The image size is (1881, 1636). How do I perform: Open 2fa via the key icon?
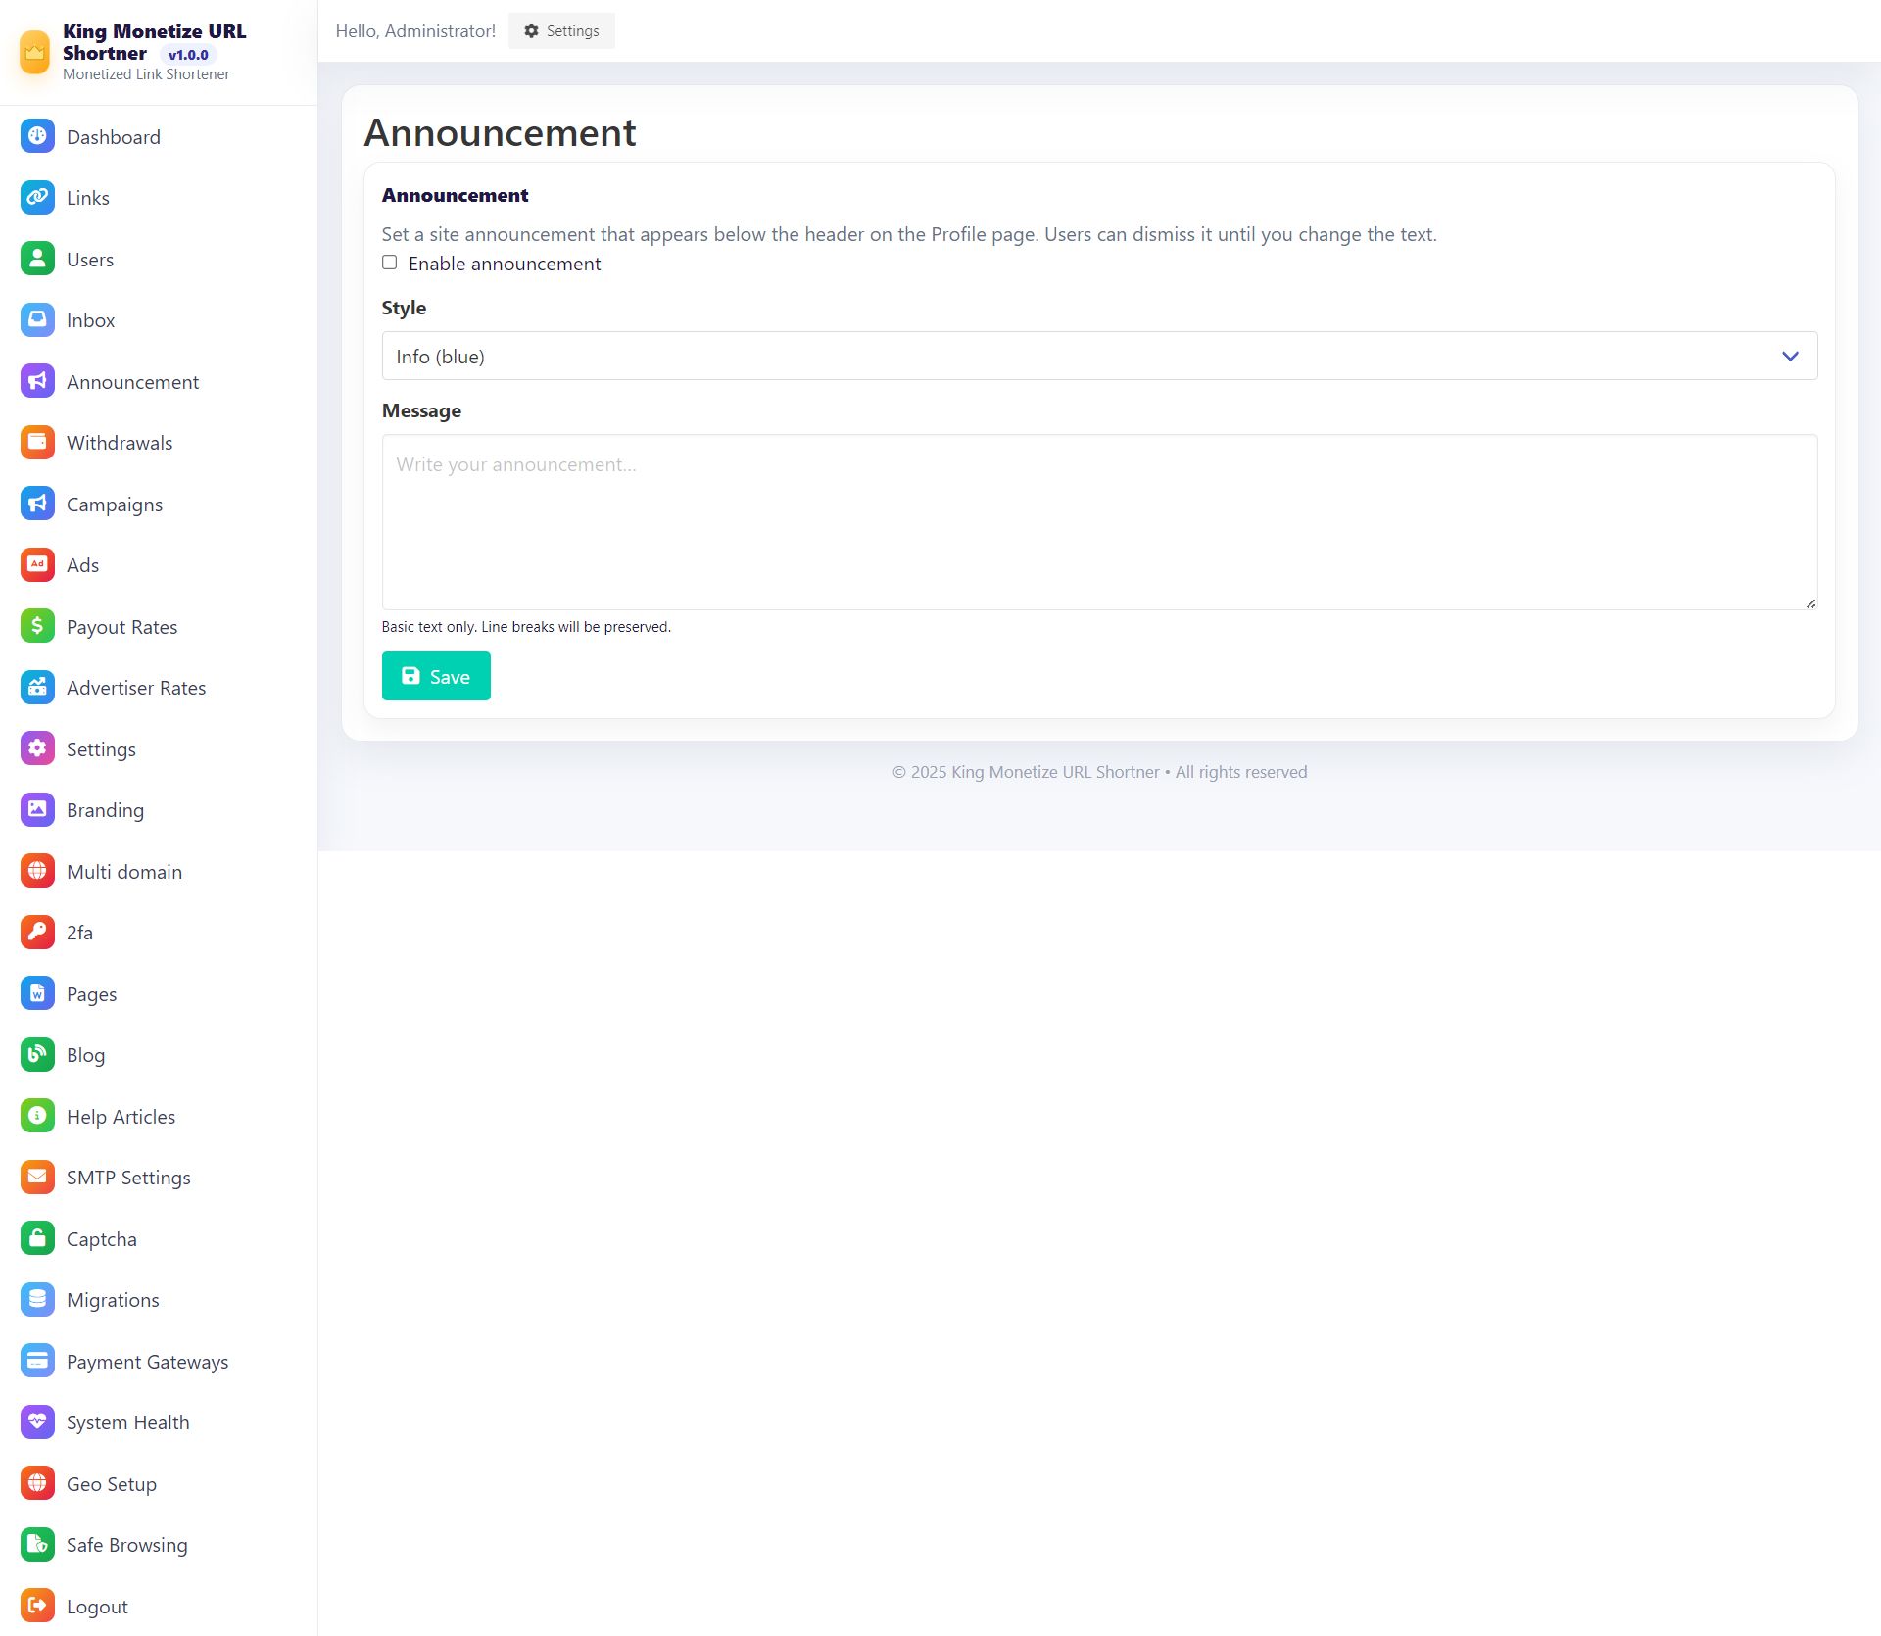(37, 932)
